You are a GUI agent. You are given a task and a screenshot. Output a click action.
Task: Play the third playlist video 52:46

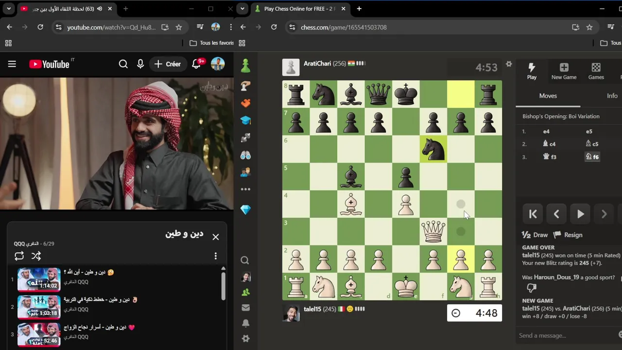[39, 334]
